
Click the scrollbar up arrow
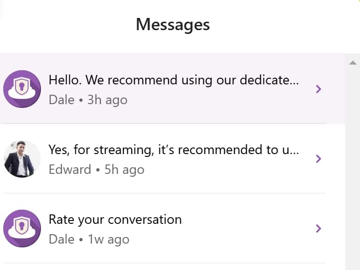click(352, 63)
